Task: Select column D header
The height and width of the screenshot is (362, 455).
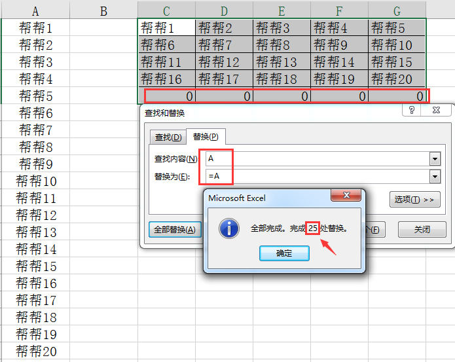Action: pos(224,11)
